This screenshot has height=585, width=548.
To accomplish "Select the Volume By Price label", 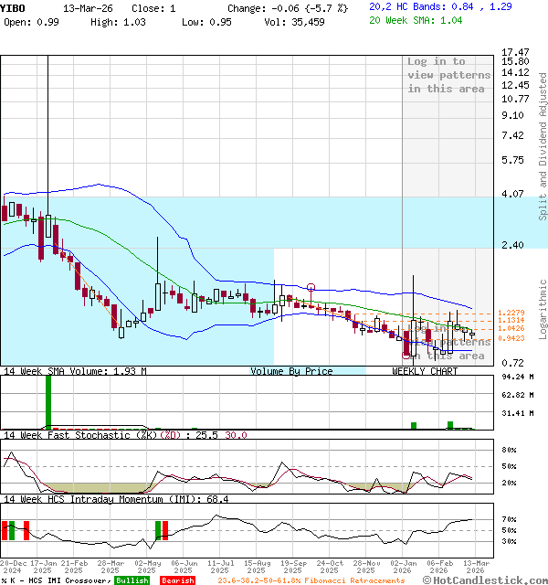I will coord(291,371).
